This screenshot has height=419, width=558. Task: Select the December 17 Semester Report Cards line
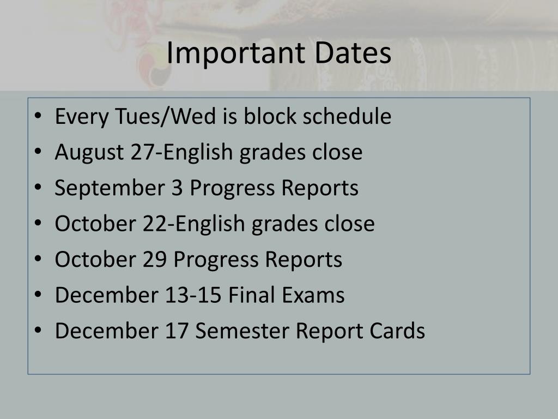coord(240,331)
